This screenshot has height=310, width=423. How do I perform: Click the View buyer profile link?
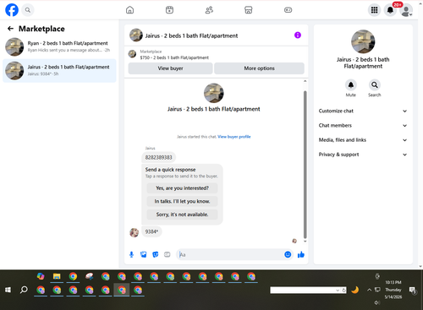[234, 137]
